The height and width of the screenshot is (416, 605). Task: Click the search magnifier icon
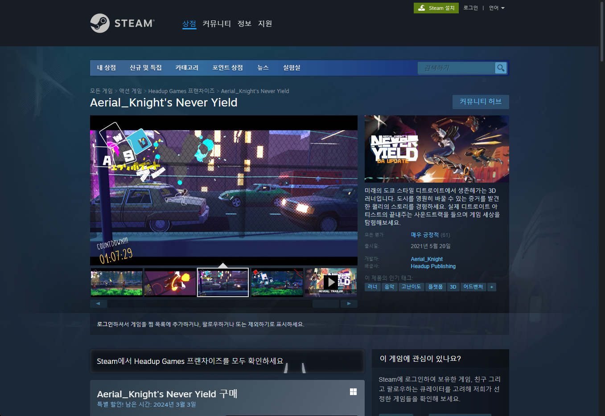point(501,68)
